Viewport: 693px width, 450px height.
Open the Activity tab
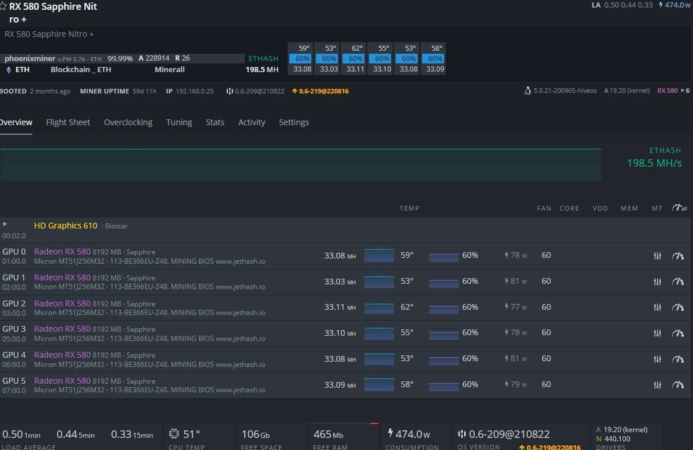pos(252,122)
